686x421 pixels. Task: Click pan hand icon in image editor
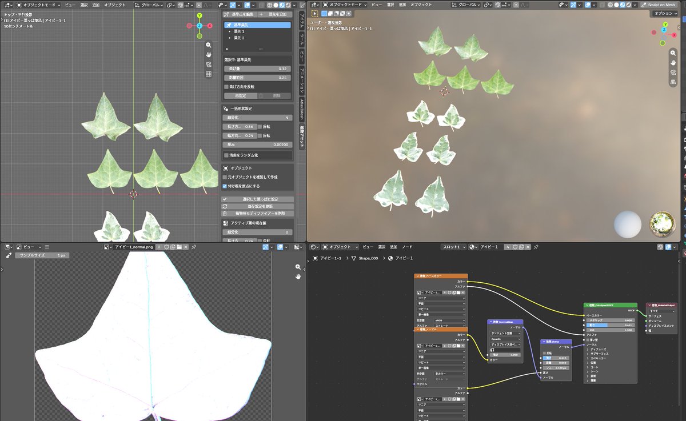pyautogui.click(x=298, y=276)
